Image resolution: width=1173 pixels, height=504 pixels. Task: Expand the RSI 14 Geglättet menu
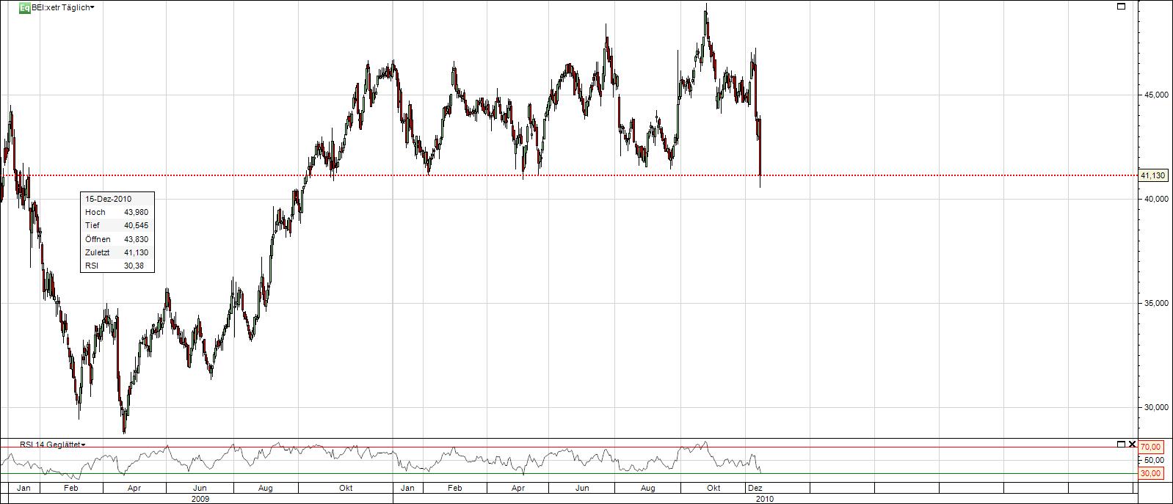tap(52, 445)
